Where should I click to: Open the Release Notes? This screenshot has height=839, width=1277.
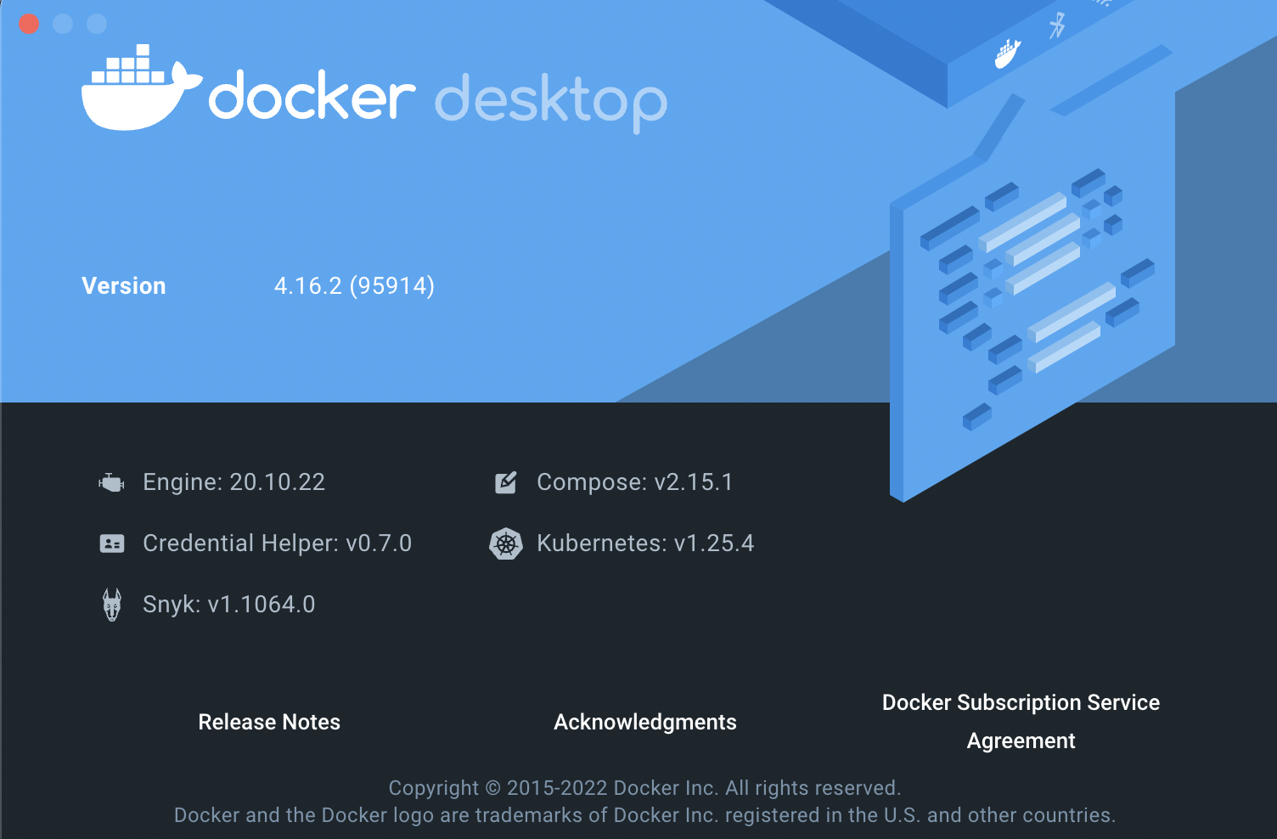269,722
